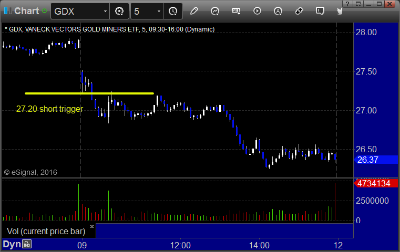Click the red 4734134 volume marker
The image size is (400, 252).
click(376, 183)
